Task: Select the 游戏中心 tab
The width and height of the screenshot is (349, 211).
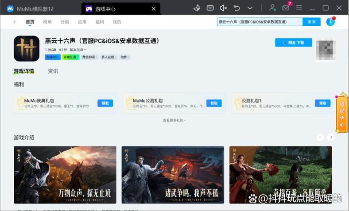Action: pyautogui.click(x=121, y=9)
